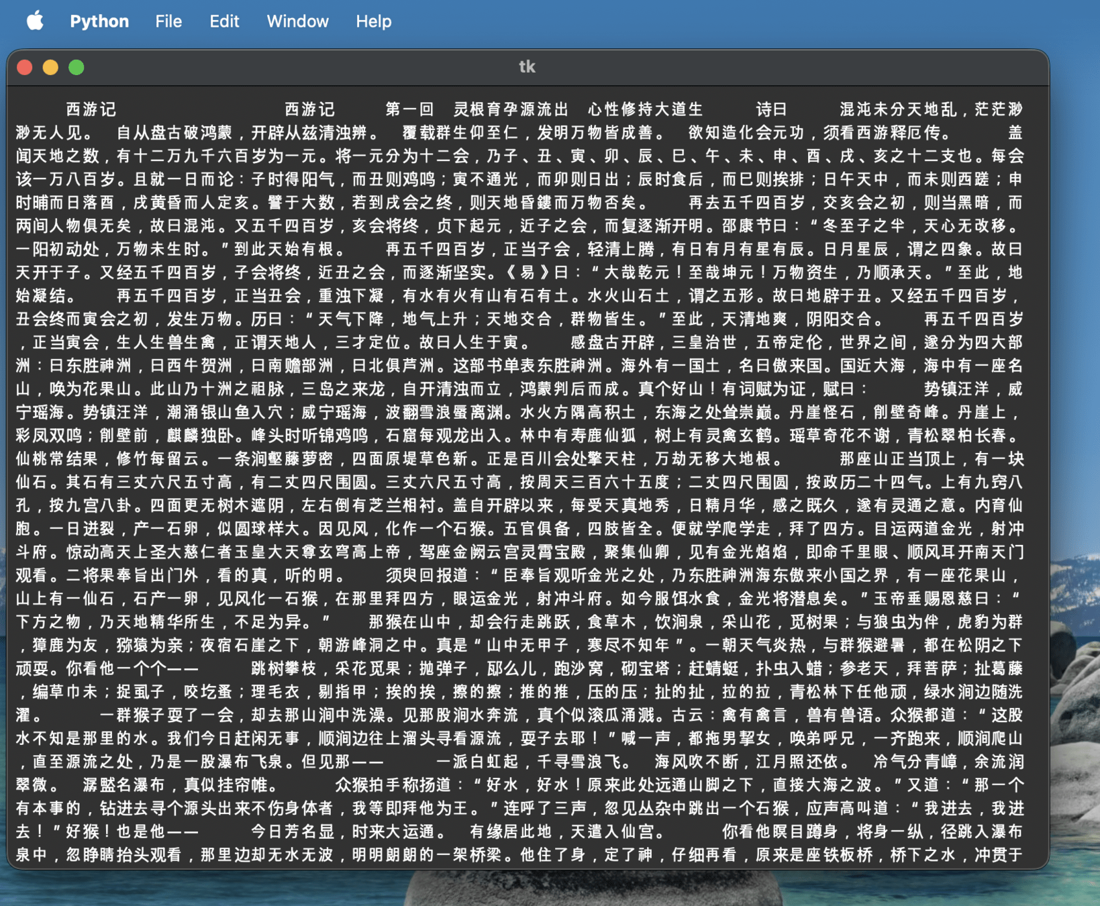
Task: Click the phrase '原来是座铁板桥'
Action: coord(813,856)
